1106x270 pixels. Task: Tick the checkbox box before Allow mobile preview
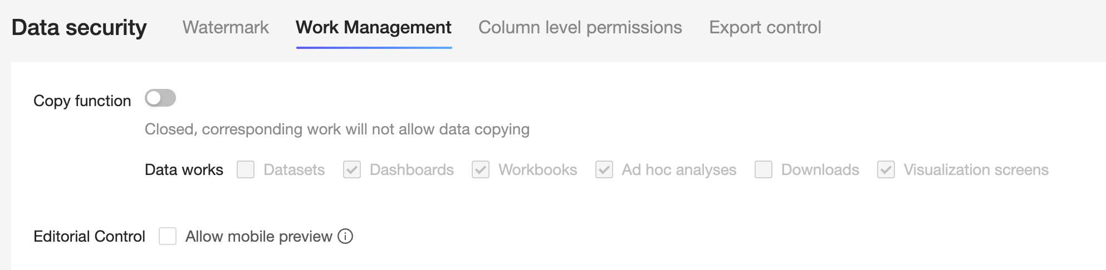pos(168,236)
